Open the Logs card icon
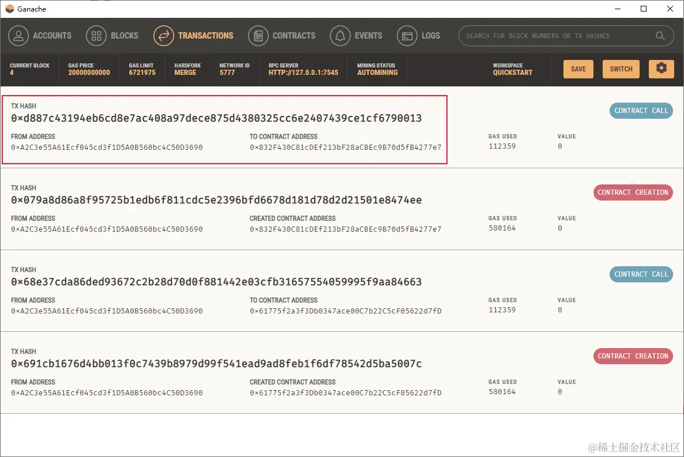The height and width of the screenshot is (457, 684). (407, 36)
